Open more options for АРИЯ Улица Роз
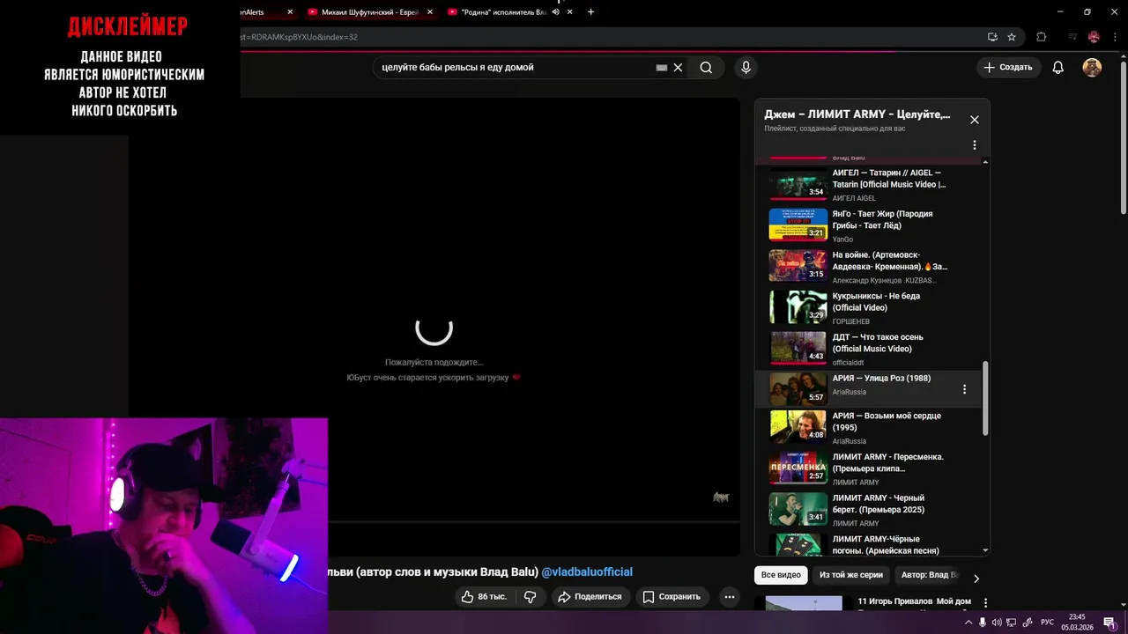This screenshot has width=1128, height=634. [964, 389]
